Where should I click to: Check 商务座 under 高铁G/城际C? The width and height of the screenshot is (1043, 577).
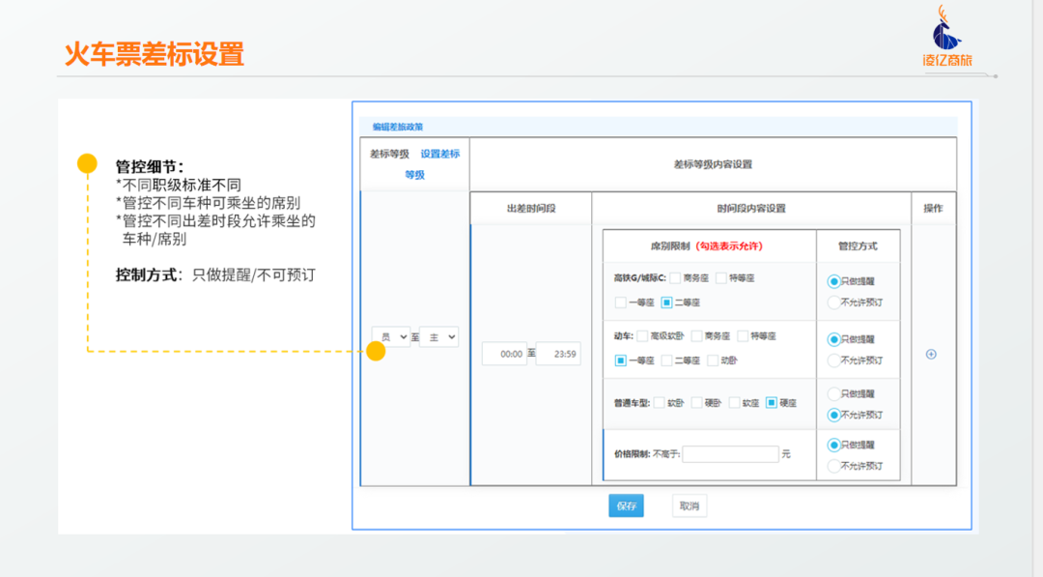tap(675, 278)
